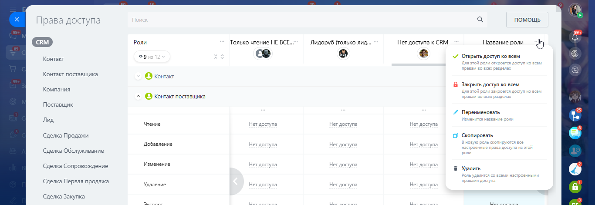595x205 pixels.
Task: Open the white feather icon with 2 badge
Action: [x=575, y=169]
